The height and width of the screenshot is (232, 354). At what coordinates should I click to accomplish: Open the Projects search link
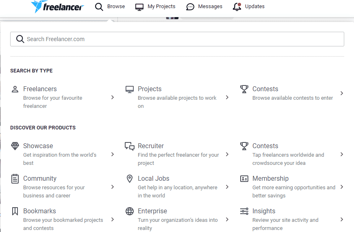pyautogui.click(x=150, y=89)
